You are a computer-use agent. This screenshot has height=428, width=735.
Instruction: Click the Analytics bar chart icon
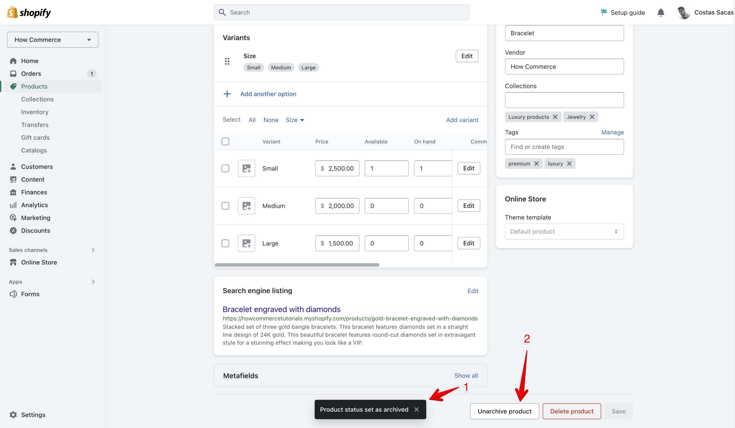(13, 205)
